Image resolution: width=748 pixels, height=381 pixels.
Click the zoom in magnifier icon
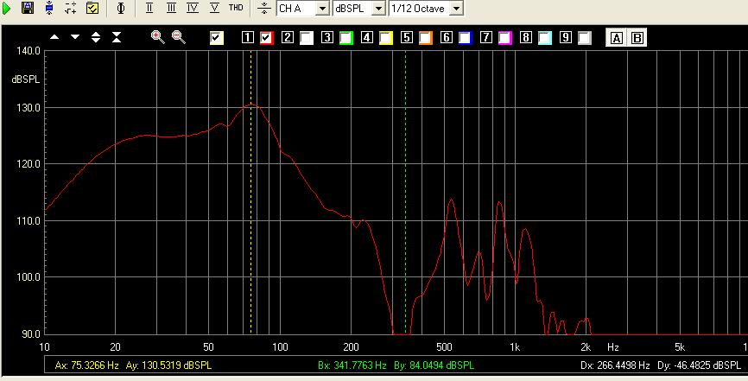click(157, 37)
